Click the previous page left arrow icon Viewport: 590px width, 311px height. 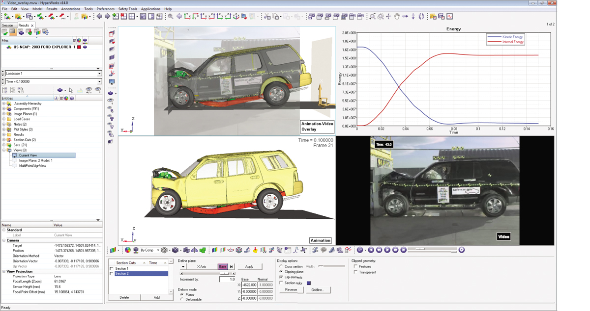pyautogui.click(x=99, y=16)
